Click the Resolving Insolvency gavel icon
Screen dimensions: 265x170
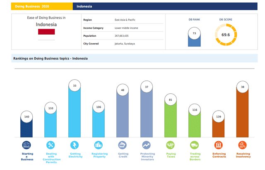click(x=243, y=145)
